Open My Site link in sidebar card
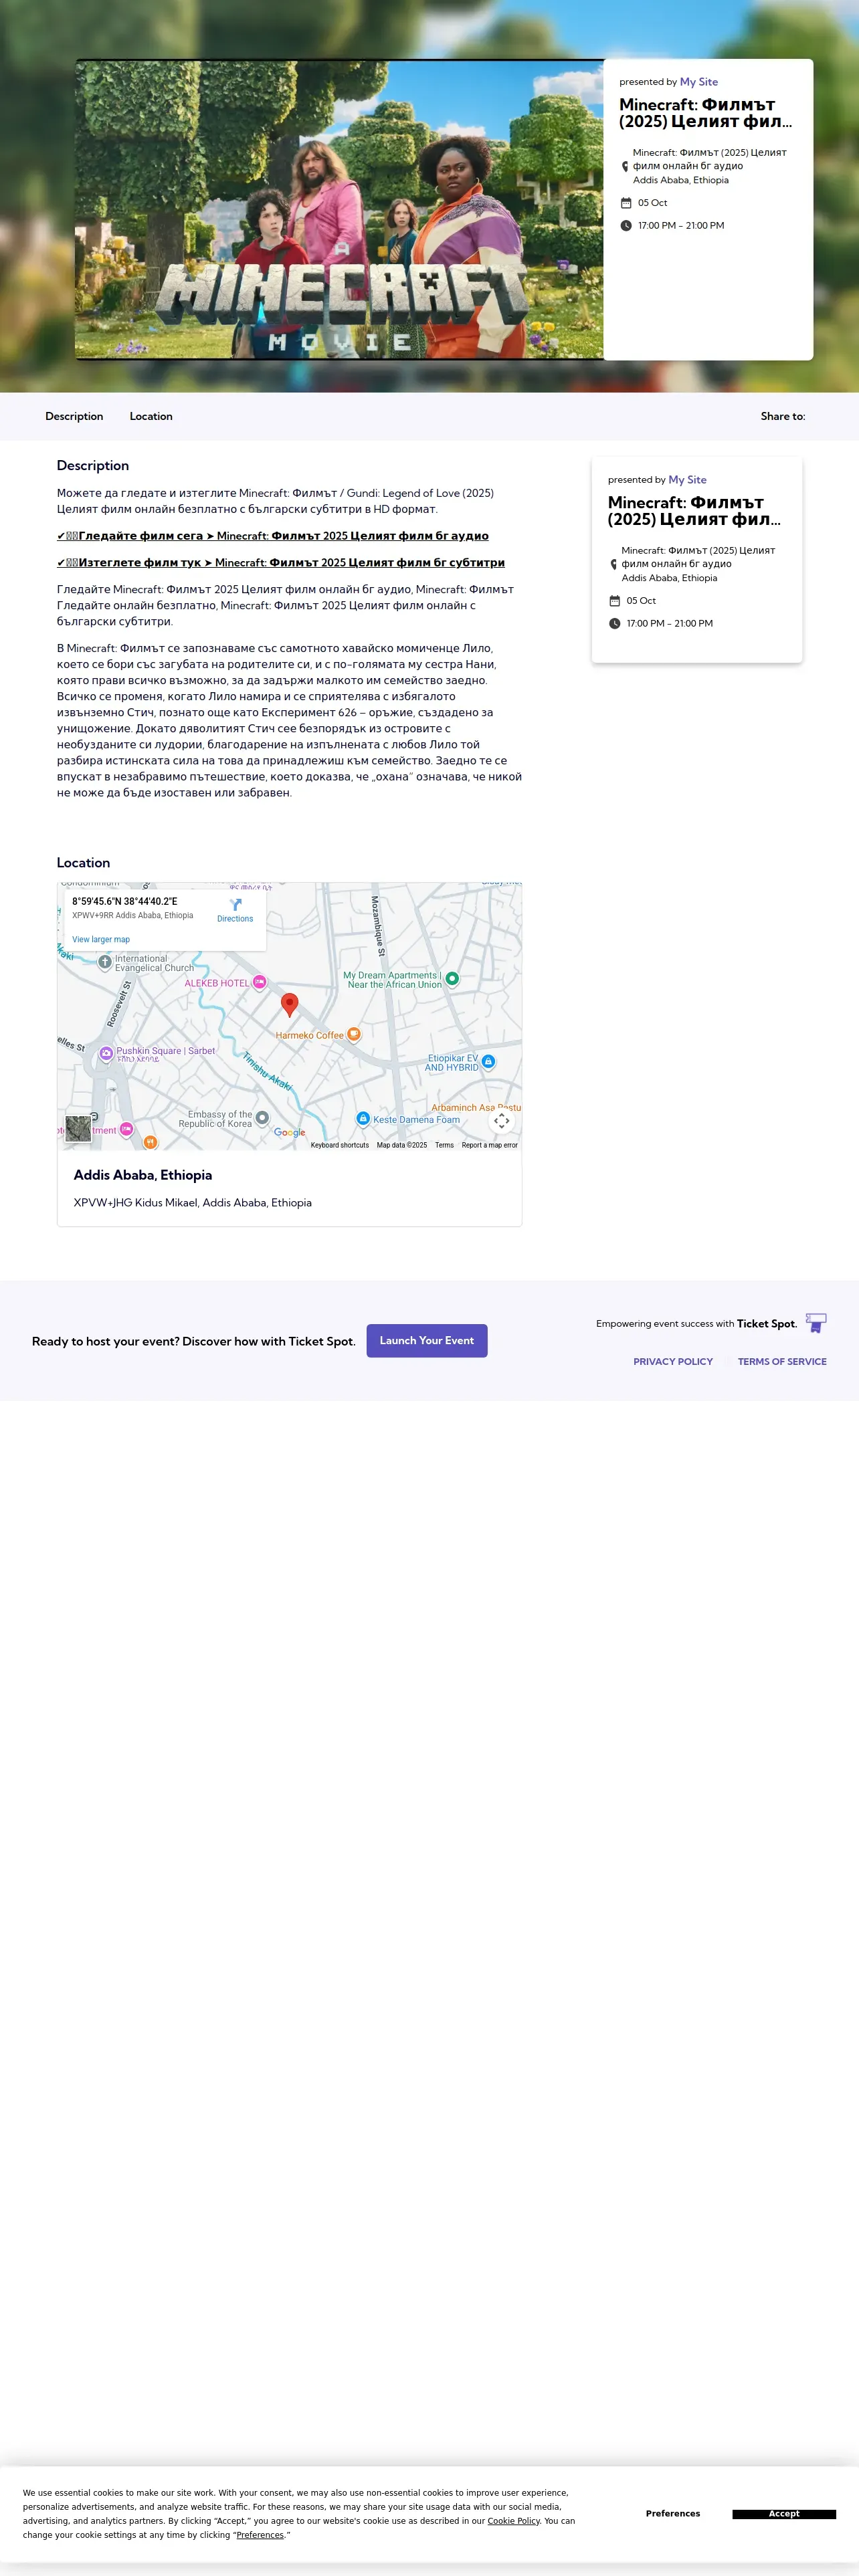The width and height of the screenshot is (859, 2576). (687, 480)
